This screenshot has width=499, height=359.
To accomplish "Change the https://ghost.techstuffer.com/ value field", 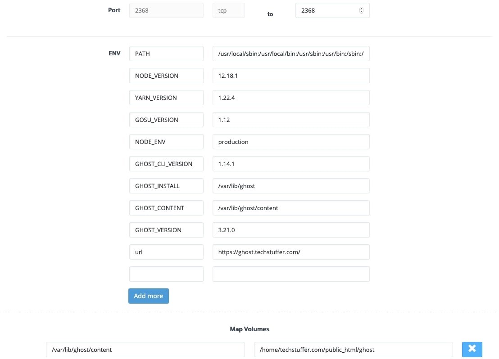I will pos(291,252).
